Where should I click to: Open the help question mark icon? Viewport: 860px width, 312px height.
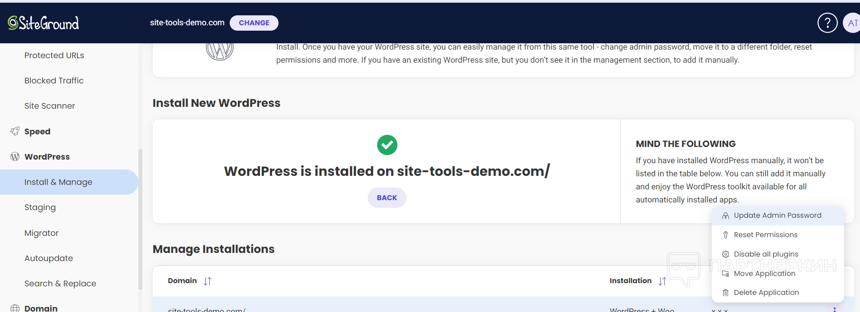(x=827, y=23)
